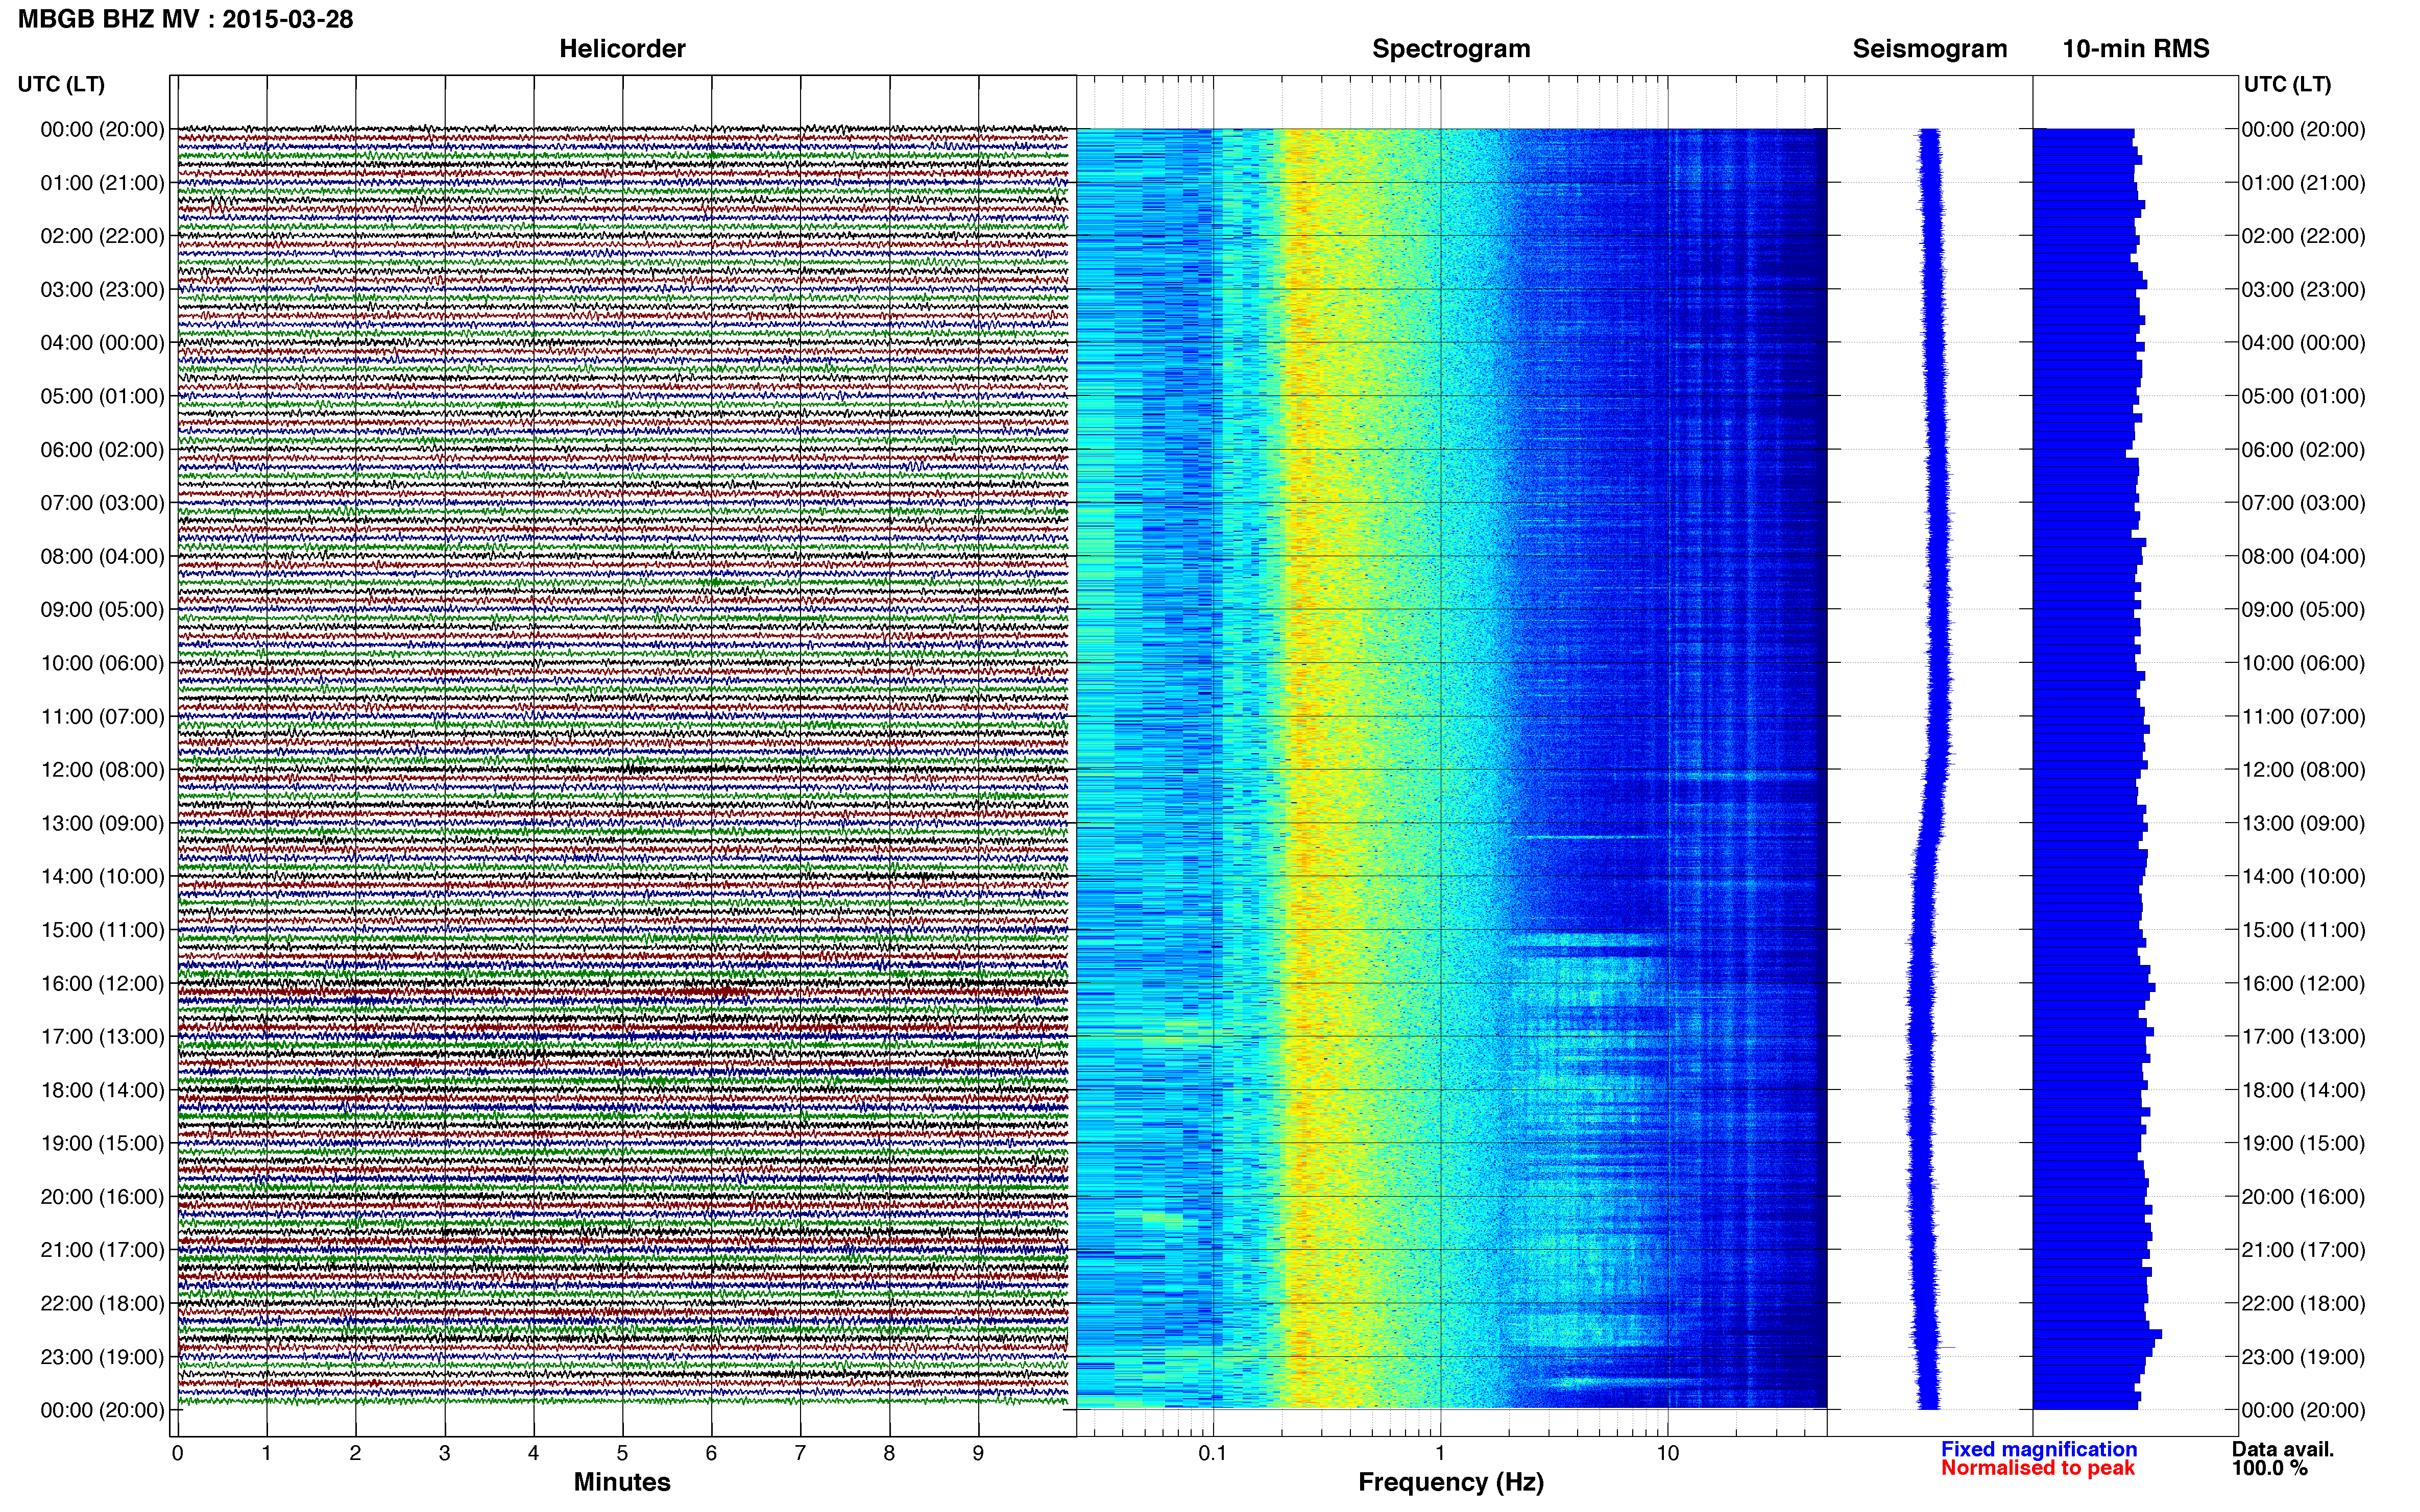Screen dimensions: 2420x1512
Task: Click the 'Fixed magnification' legend text
Action: 2039,1449
